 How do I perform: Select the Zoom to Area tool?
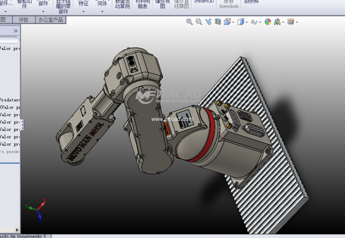tap(199, 22)
